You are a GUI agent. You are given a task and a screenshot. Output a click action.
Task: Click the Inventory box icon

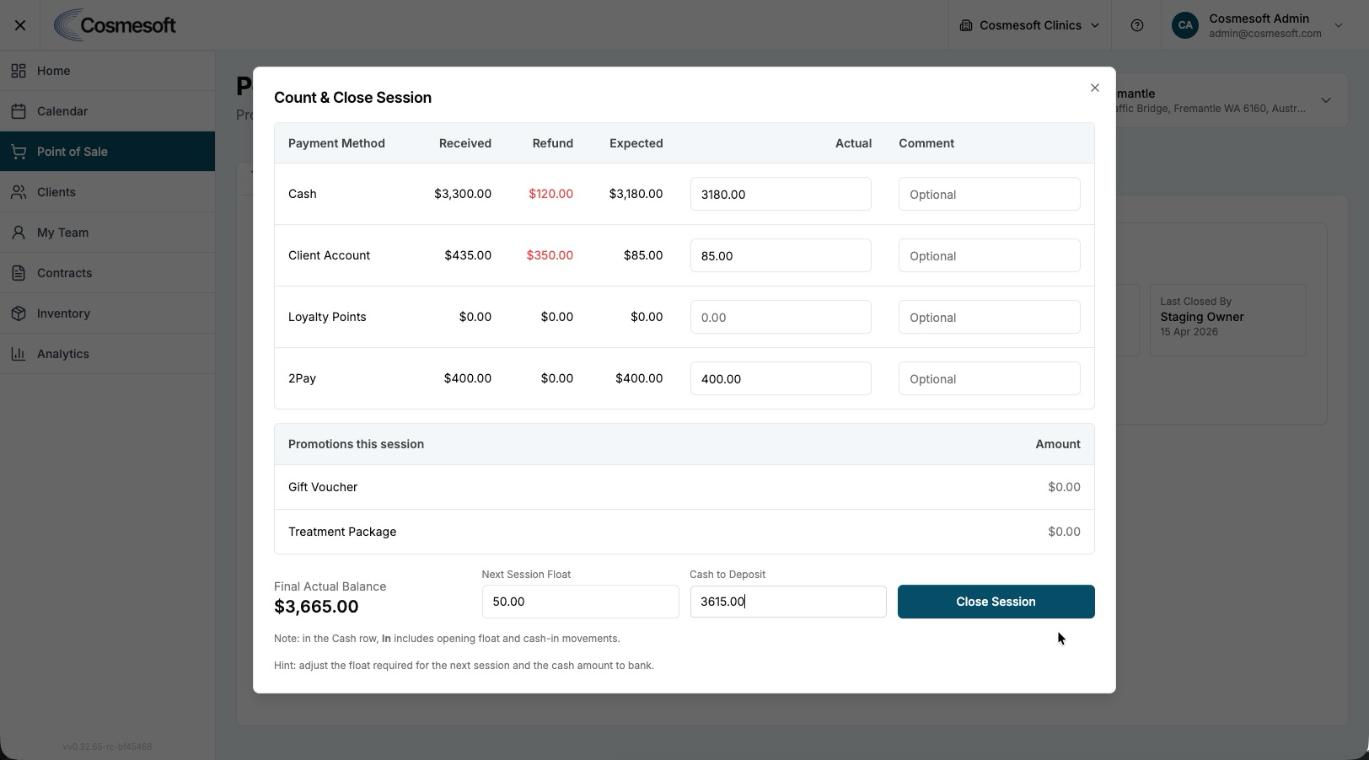(19, 313)
